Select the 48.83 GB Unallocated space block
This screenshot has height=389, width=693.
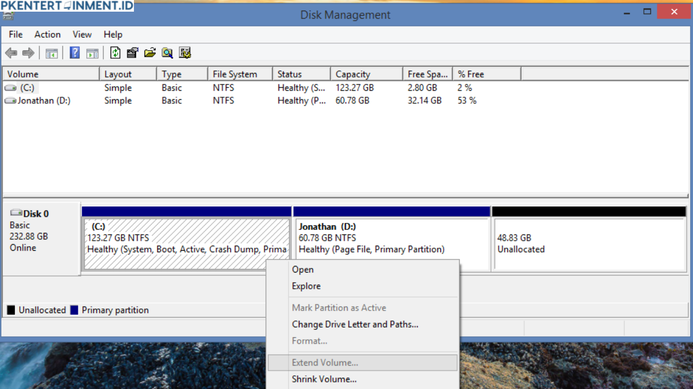point(590,244)
